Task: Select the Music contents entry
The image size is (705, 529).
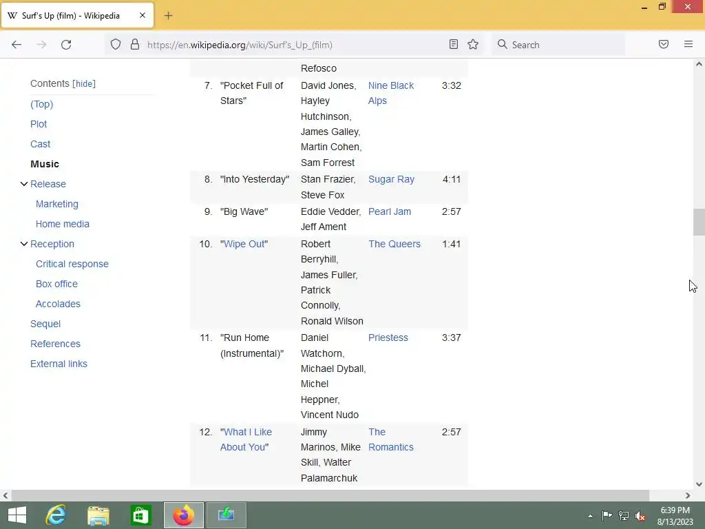Action: pyautogui.click(x=45, y=164)
